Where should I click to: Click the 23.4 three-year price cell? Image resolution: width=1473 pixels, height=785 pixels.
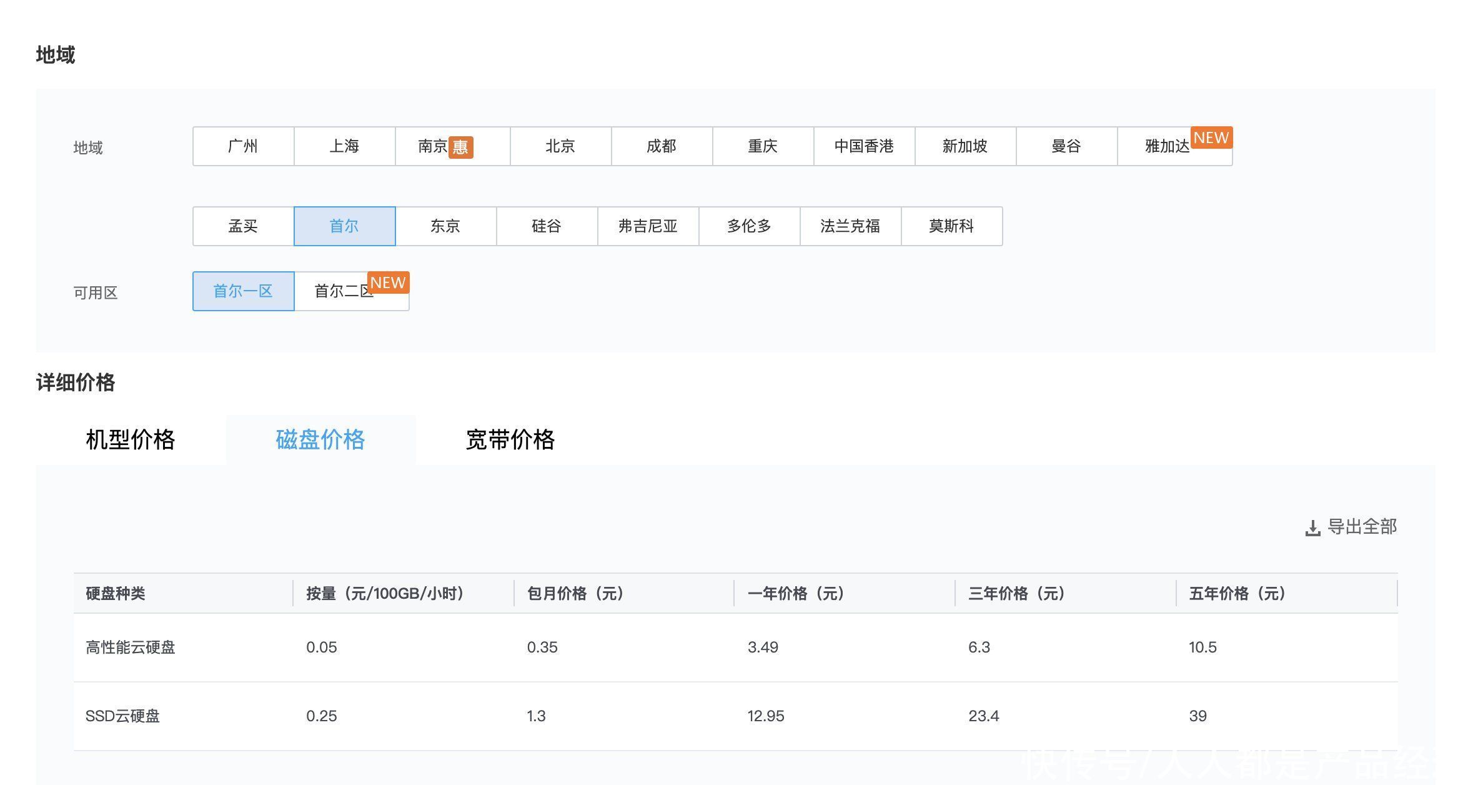pos(984,716)
